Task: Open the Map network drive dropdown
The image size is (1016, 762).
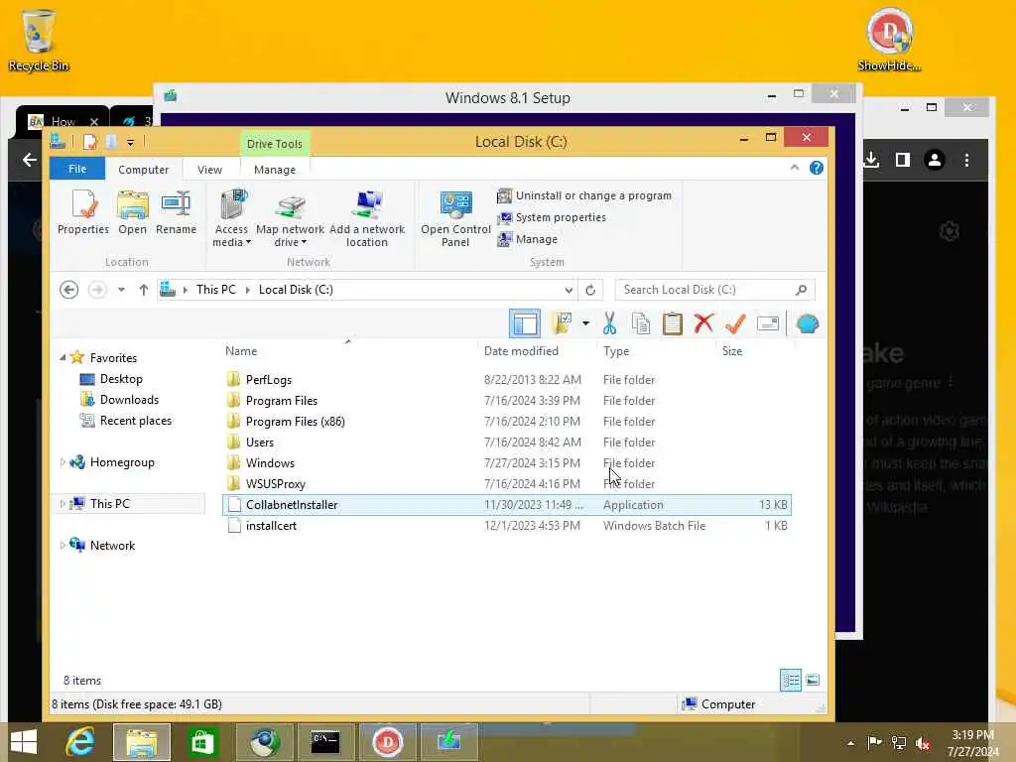Action: point(290,219)
